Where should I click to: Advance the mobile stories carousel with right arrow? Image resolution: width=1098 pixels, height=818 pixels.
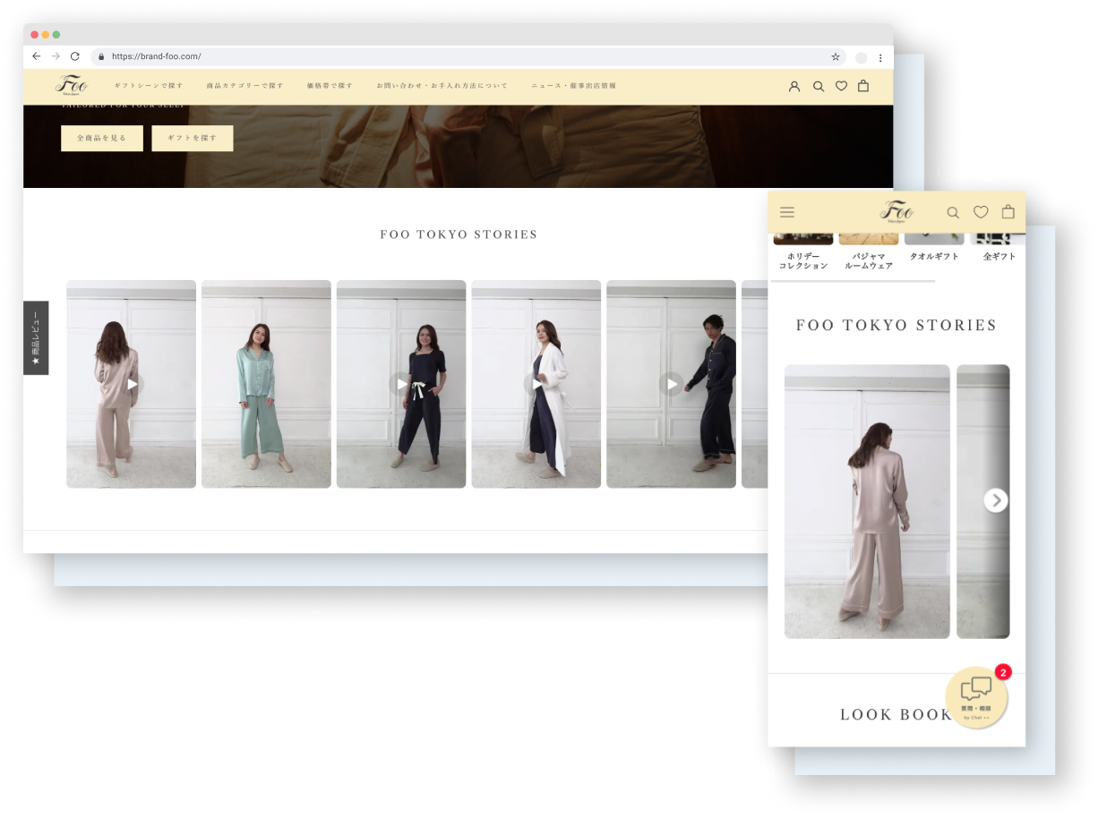(995, 500)
